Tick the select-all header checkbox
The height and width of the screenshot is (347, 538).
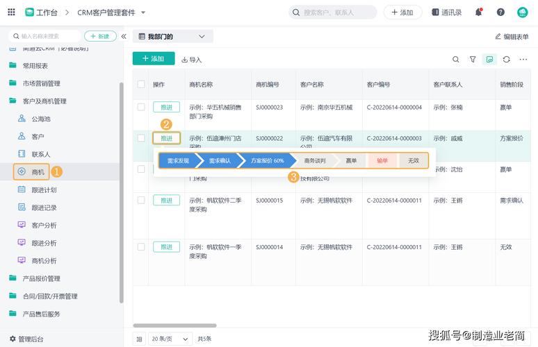click(x=141, y=84)
